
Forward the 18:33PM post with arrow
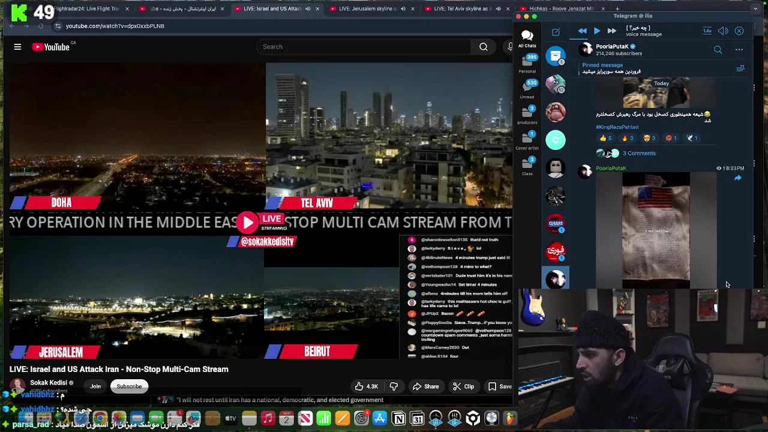click(738, 178)
